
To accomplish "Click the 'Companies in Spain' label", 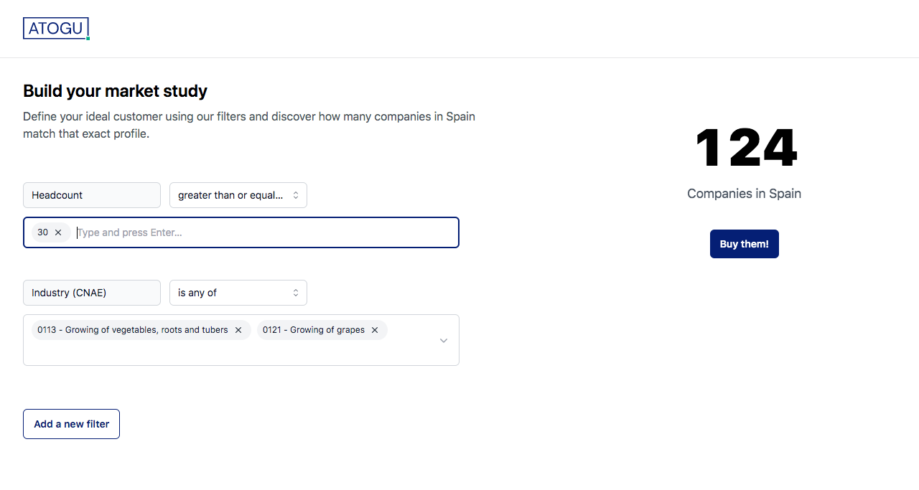I will 744,194.
